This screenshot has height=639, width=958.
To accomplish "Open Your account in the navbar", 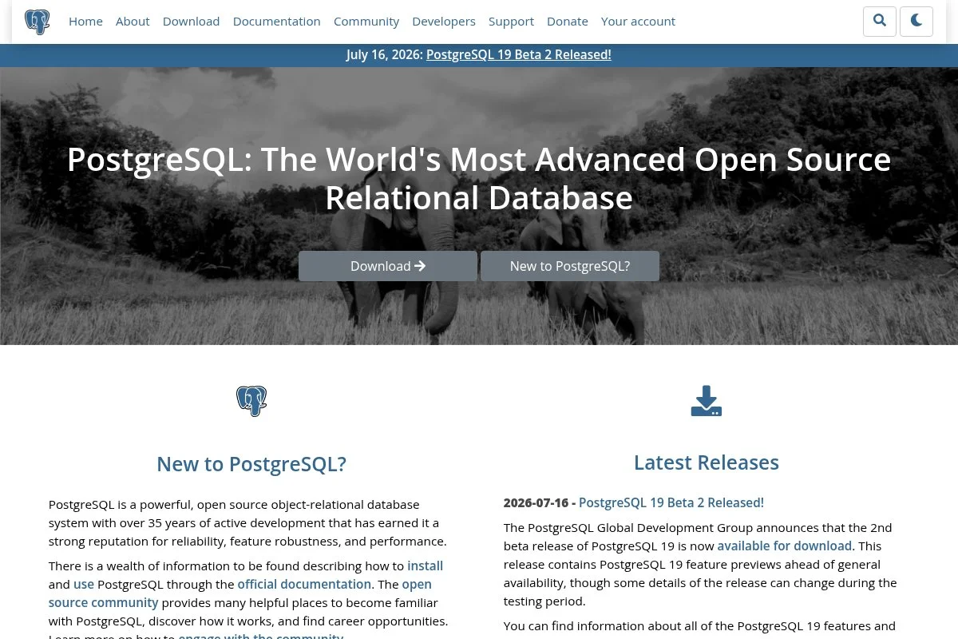I will (638, 22).
